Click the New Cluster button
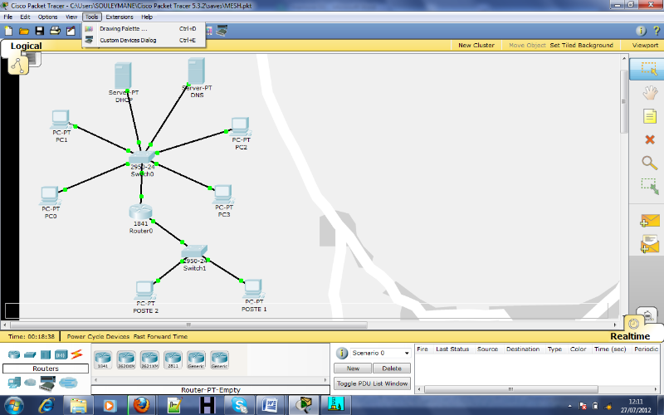The height and width of the screenshot is (415, 664). tap(476, 45)
